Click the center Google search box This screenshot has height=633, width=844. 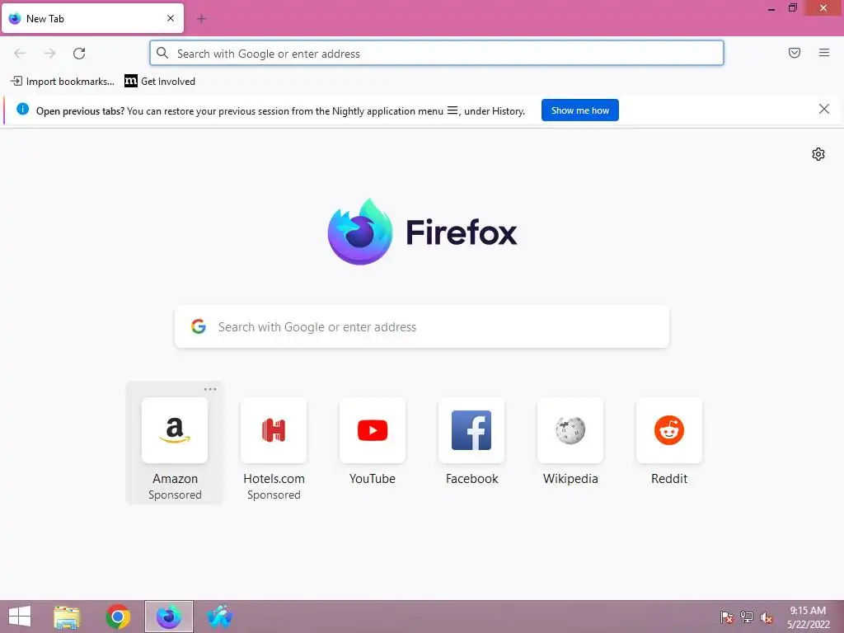click(421, 326)
